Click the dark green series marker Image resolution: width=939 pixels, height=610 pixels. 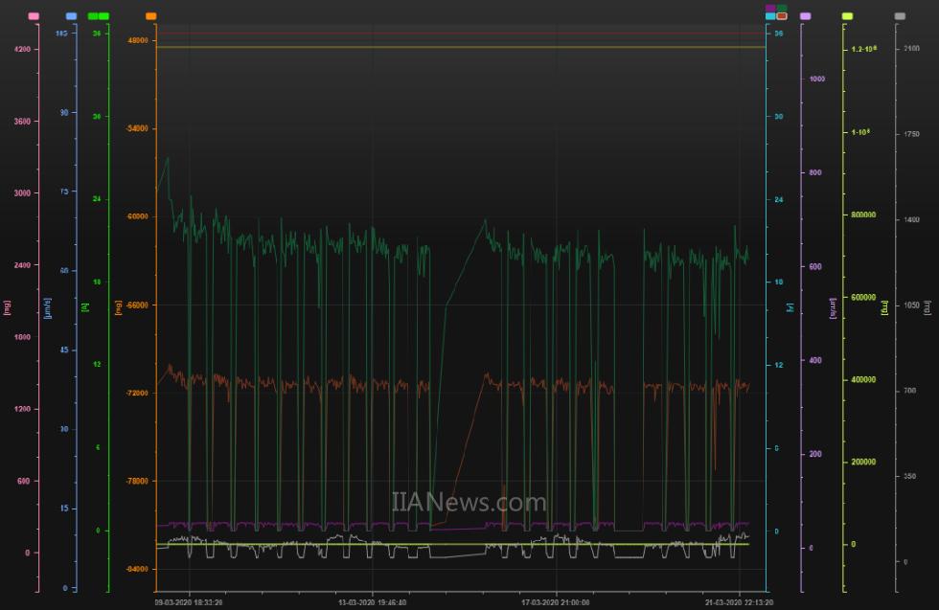(782, 9)
